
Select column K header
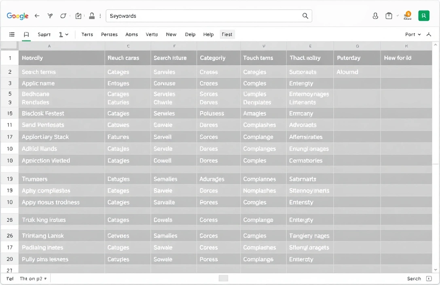406,46
